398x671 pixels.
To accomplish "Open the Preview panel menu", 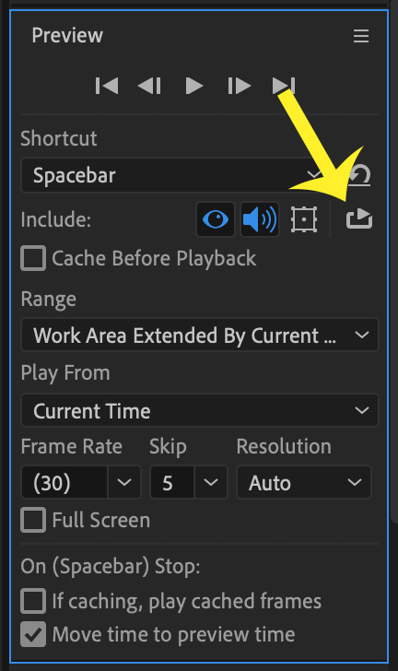I will pos(361,36).
